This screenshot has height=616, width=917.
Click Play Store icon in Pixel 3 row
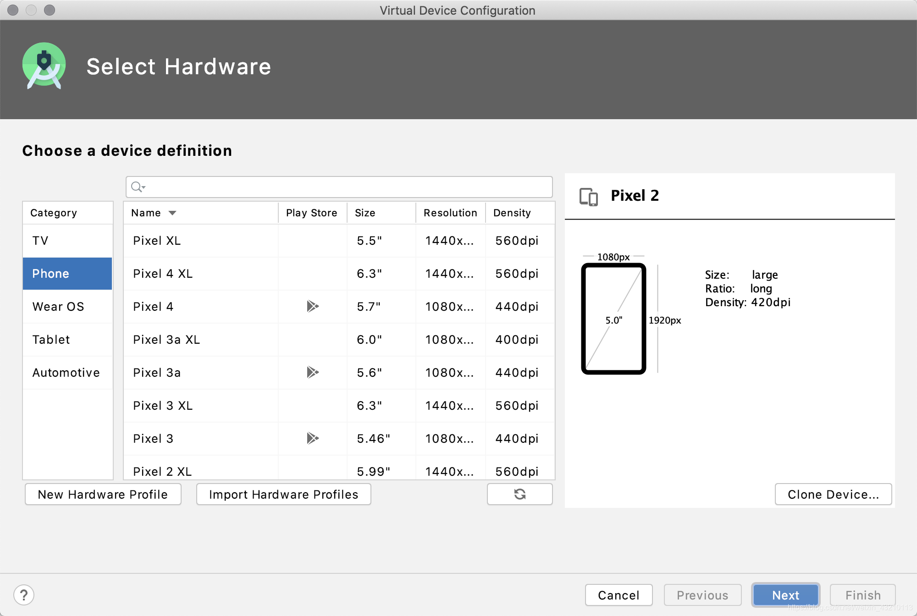[313, 438]
